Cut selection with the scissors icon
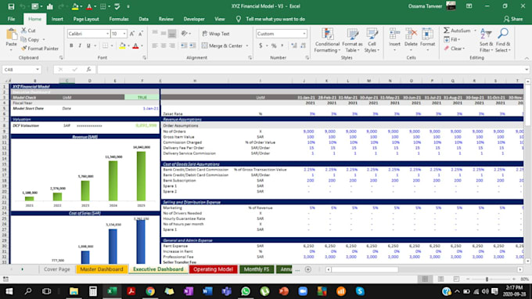Image resolution: width=532 pixels, height=299 pixels. [23, 31]
